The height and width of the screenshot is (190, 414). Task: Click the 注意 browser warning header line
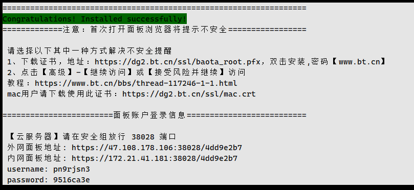[x=155, y=30]
